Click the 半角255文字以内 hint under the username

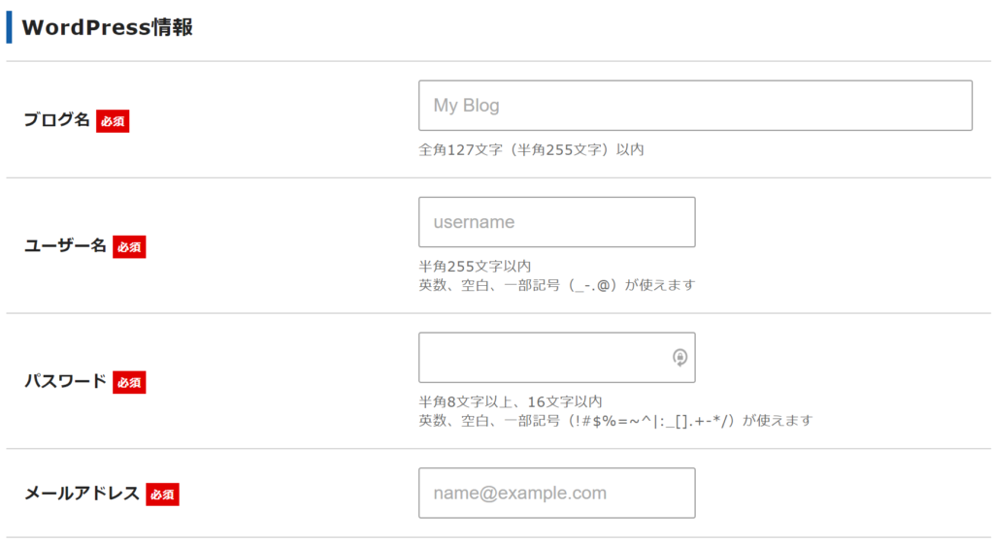[475, 267]
